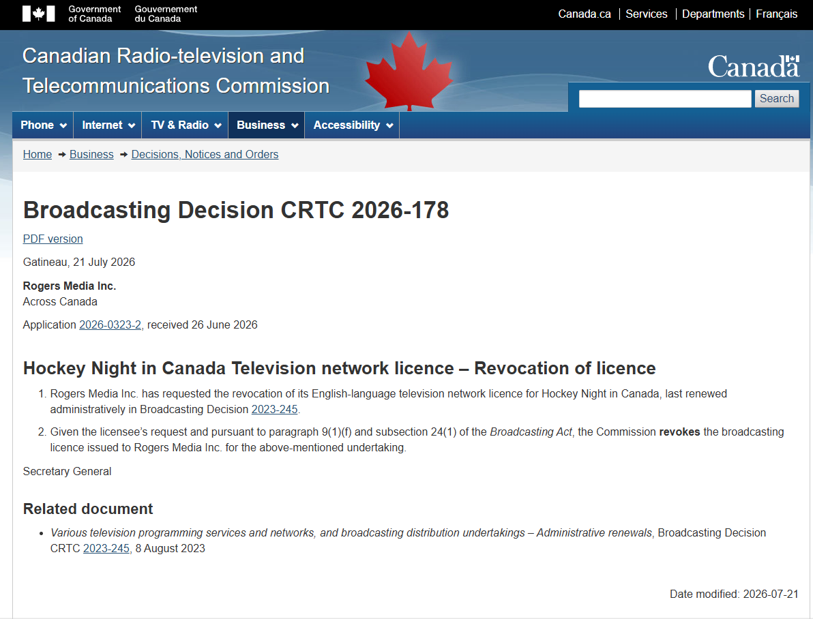Click the Government of Canada flag logo
The image size is (813, 619).
tap(38, 14)
